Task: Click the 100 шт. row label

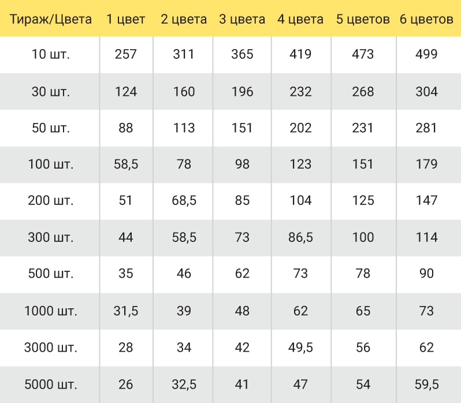Action: tap(51, 164)
